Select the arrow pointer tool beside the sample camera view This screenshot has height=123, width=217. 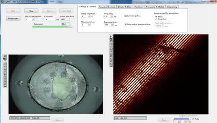5,59
